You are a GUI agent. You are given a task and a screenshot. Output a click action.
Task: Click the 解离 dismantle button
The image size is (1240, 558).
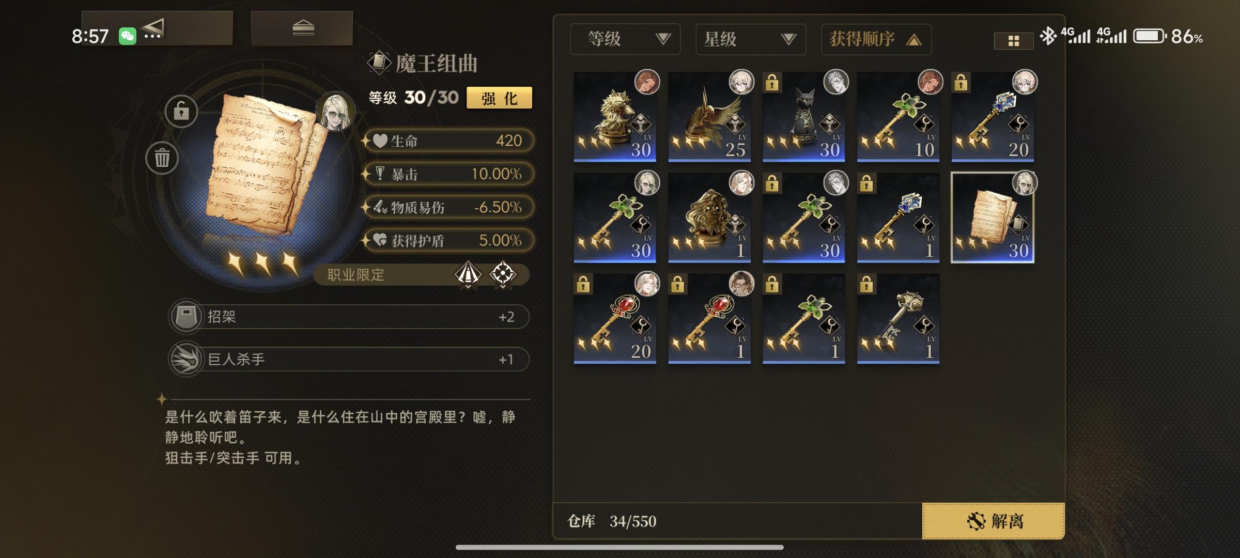(x=994, y=521)
